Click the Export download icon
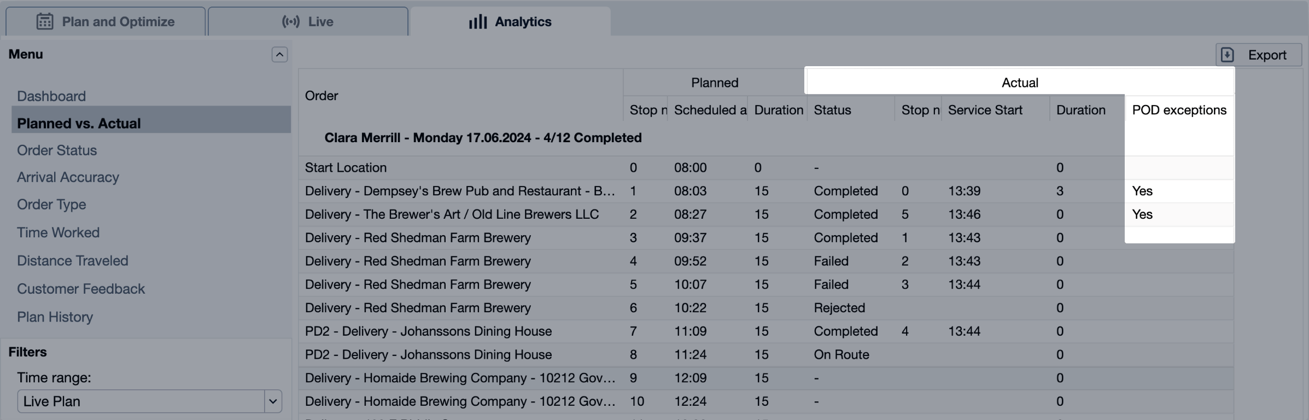The image size is (1309, 420). [x=1228, y=55]
